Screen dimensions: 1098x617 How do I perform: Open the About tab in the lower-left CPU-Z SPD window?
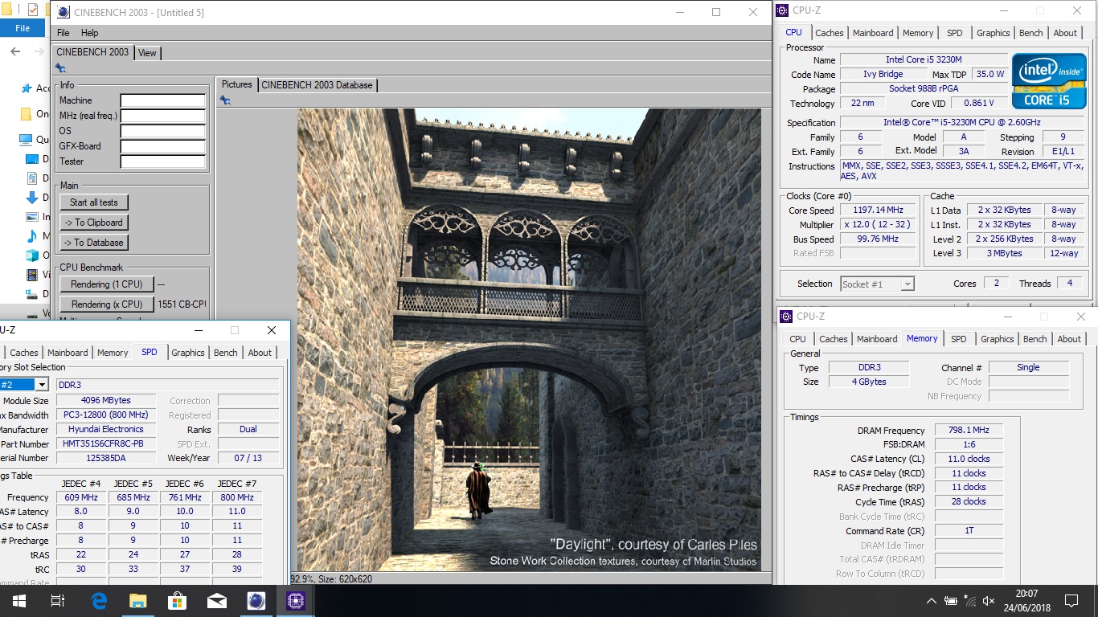(x=260, y=353)
